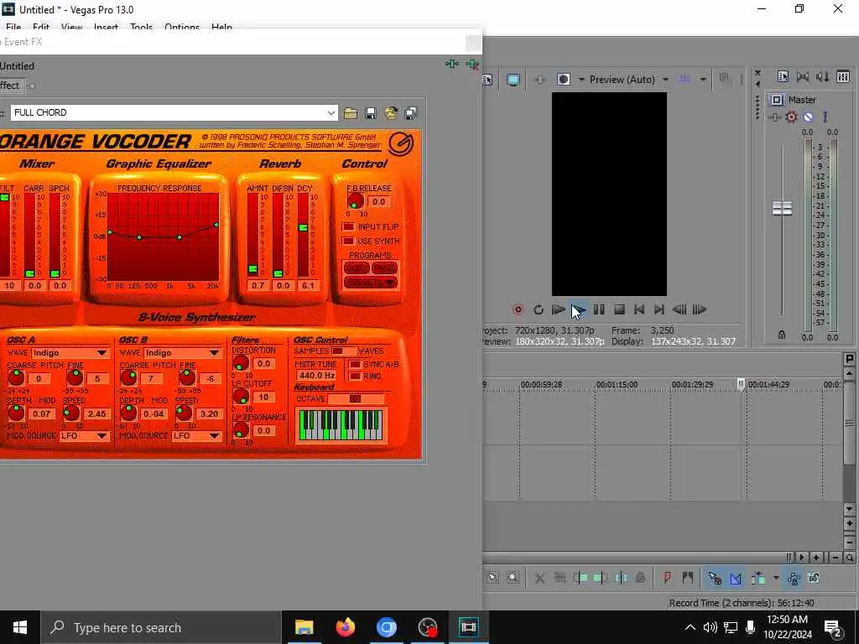The height and width of the screenshot is (644, 859).
Task: Click the Record button in preview transport
Action: pos(518,310)
